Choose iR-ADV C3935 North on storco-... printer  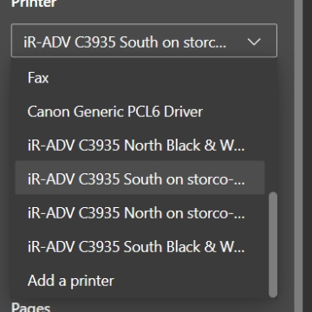pyautogui.click(x=140, y=213)
